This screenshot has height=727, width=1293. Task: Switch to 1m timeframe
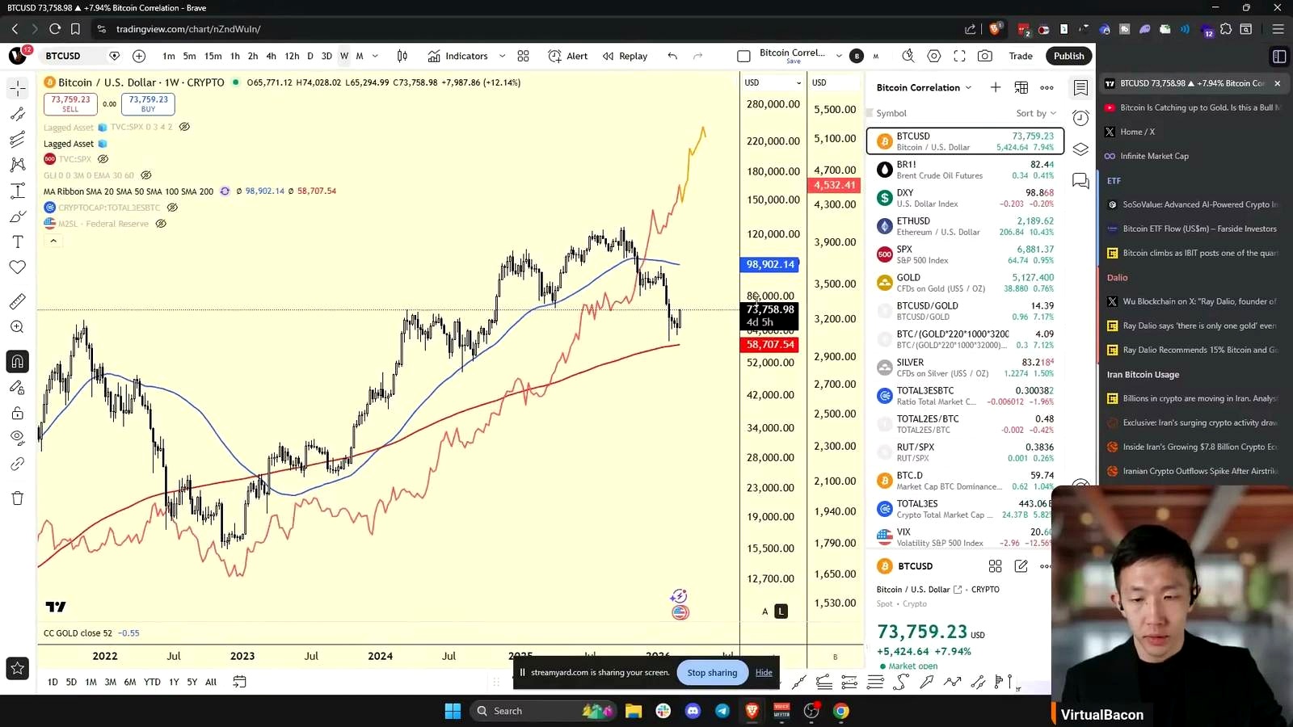coord(168,56)
